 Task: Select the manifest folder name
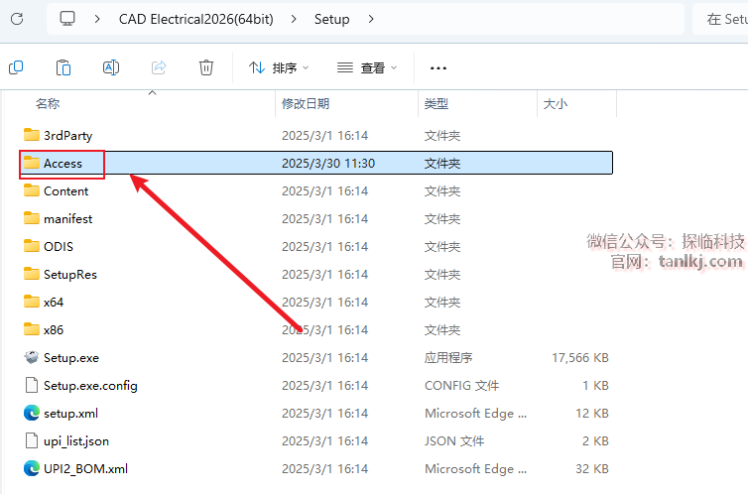[x=67, y=218]
